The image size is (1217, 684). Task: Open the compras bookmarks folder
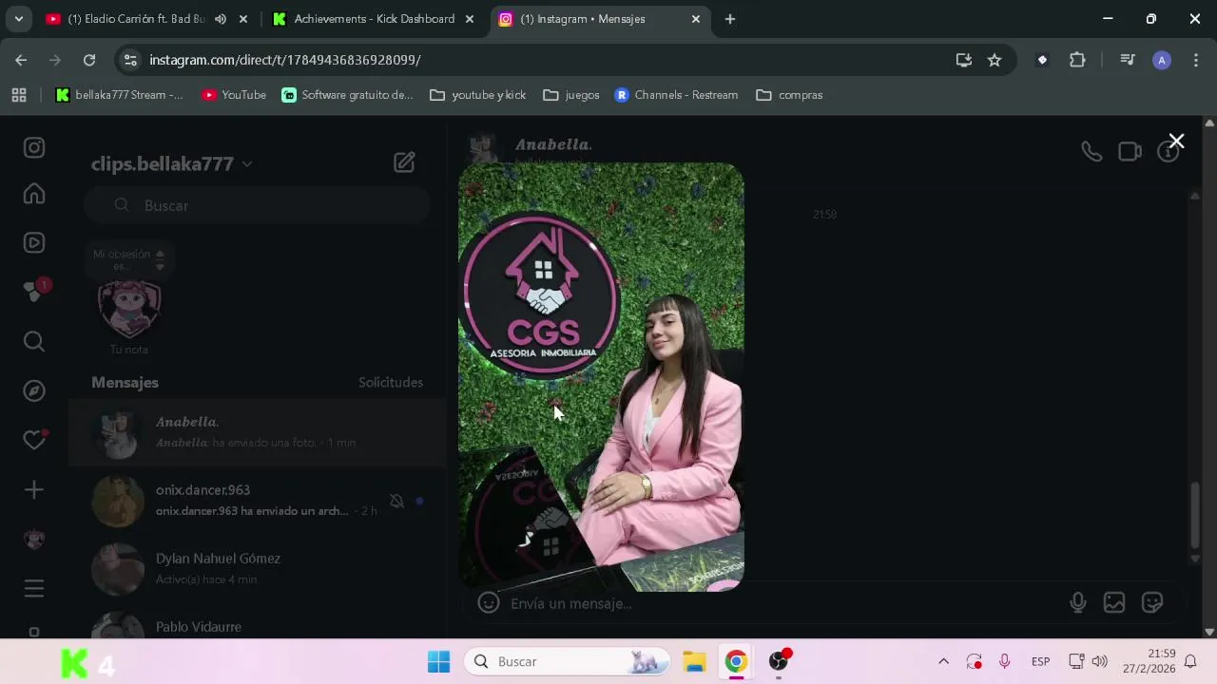[789, 95]
